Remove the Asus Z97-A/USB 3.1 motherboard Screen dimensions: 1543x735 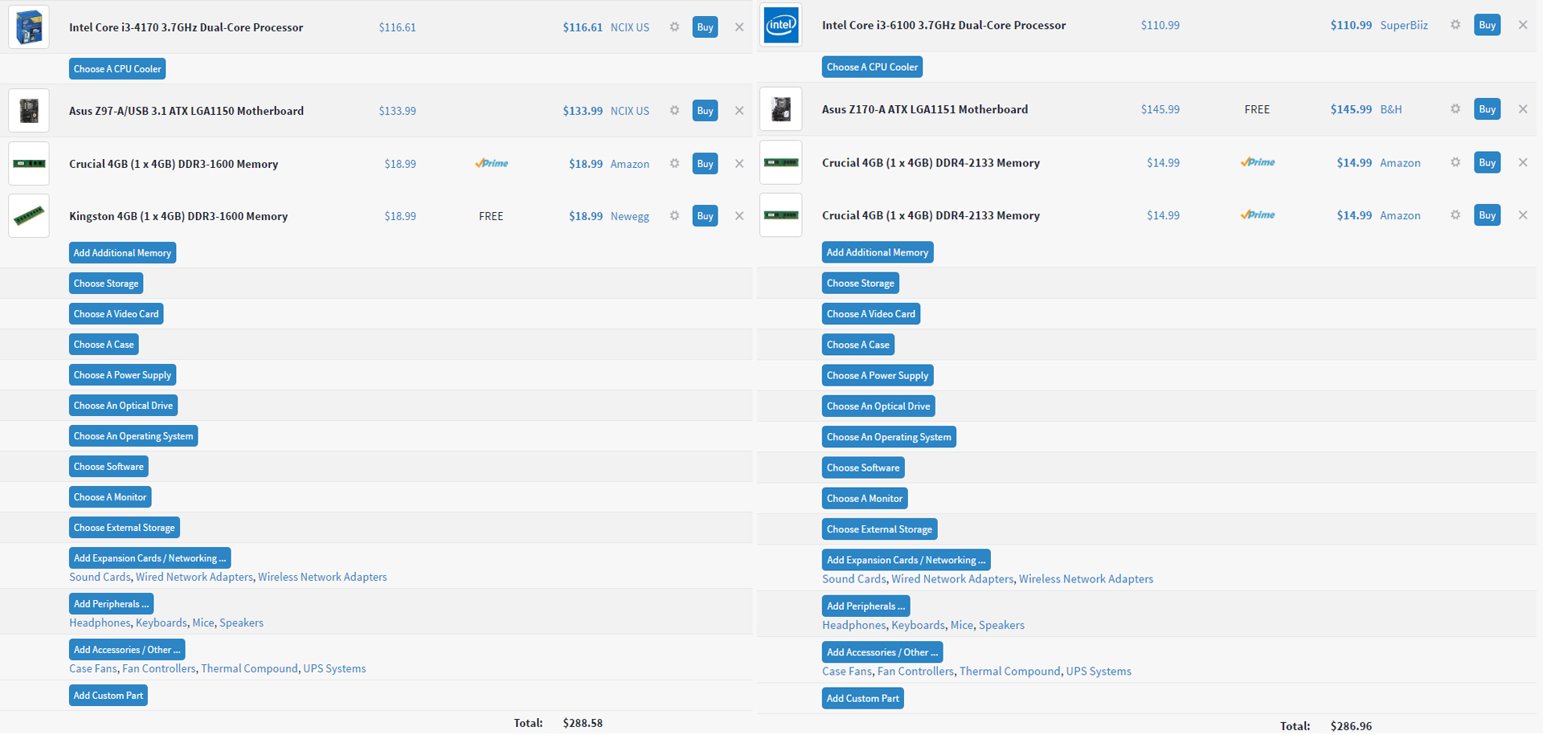click(739, 111)
